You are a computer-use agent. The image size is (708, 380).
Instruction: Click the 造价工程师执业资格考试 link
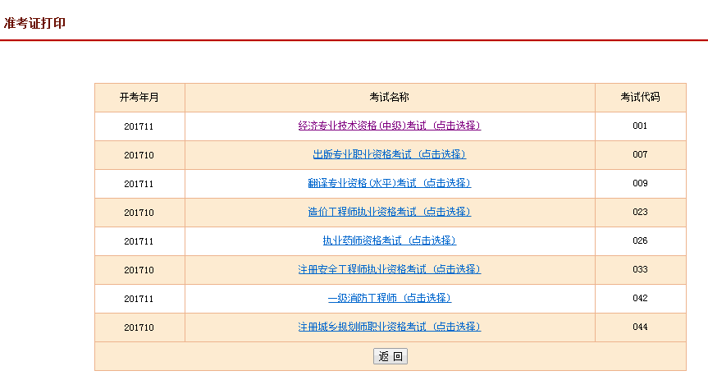pos(389,212)
